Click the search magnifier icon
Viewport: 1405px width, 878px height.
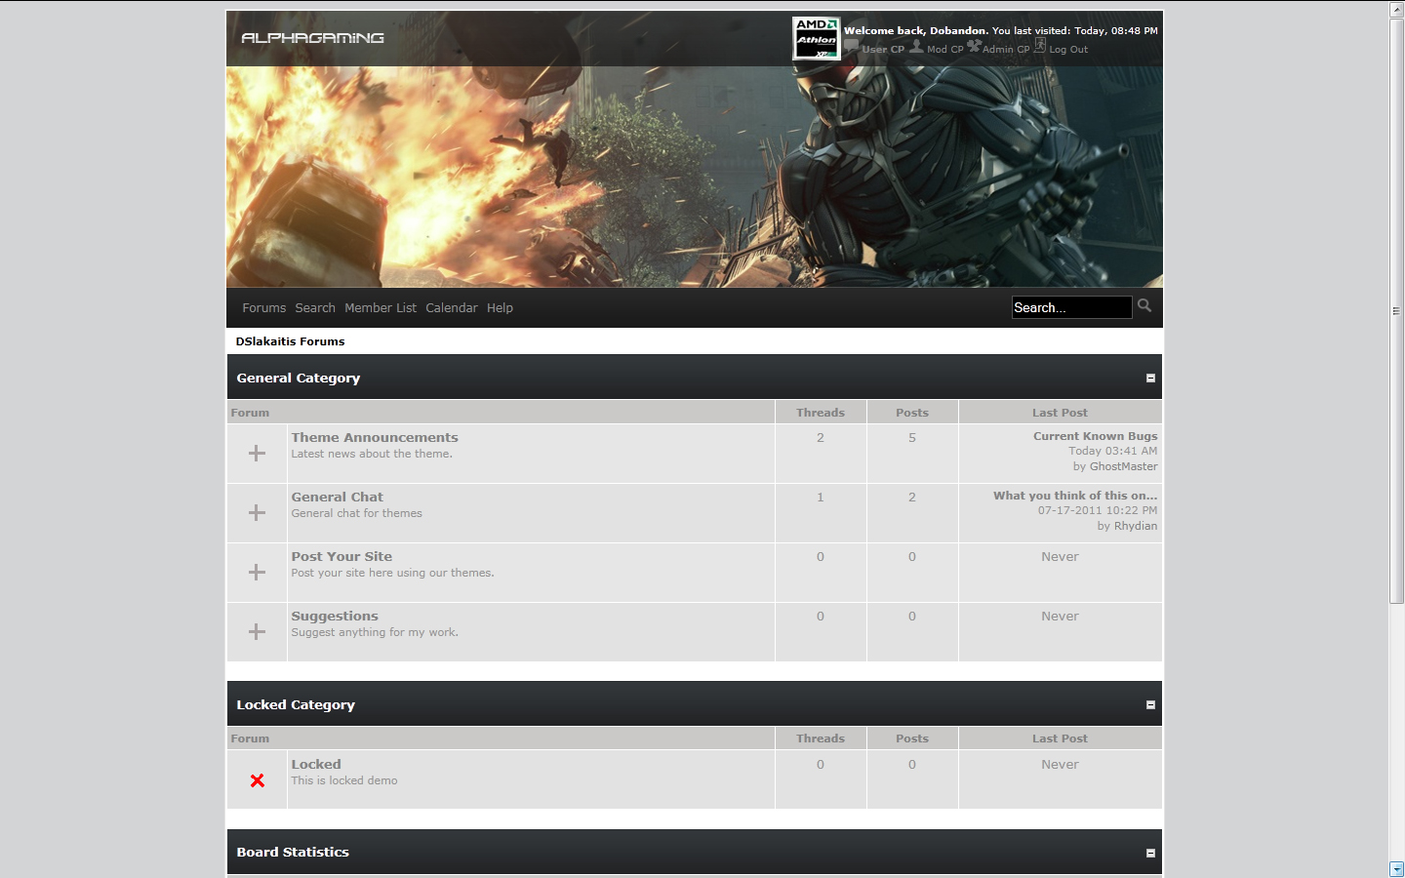point(1144,306)
